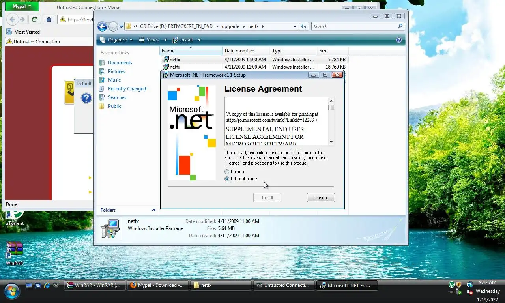Switch to Untrusted Connection taskbar button
505x303 pixels.
click(x=284, y=285)
